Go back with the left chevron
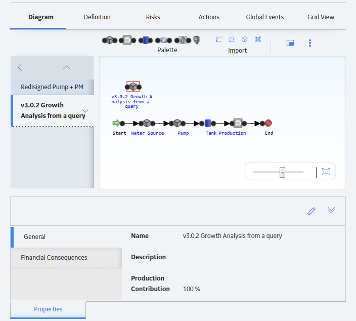356x321 pixels. [20, 67]
